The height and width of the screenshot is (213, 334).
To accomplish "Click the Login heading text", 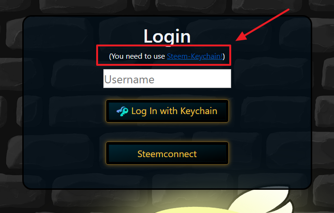I will [167, 36].
